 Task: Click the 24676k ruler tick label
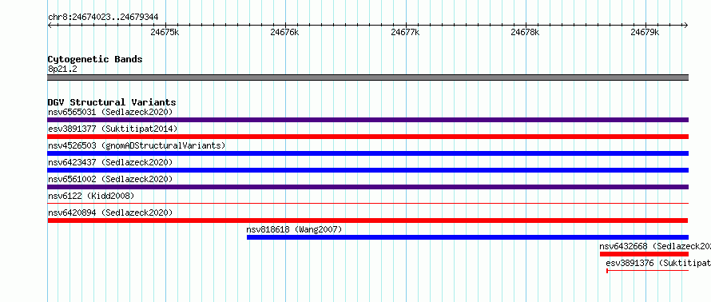[x=284, y=32]
